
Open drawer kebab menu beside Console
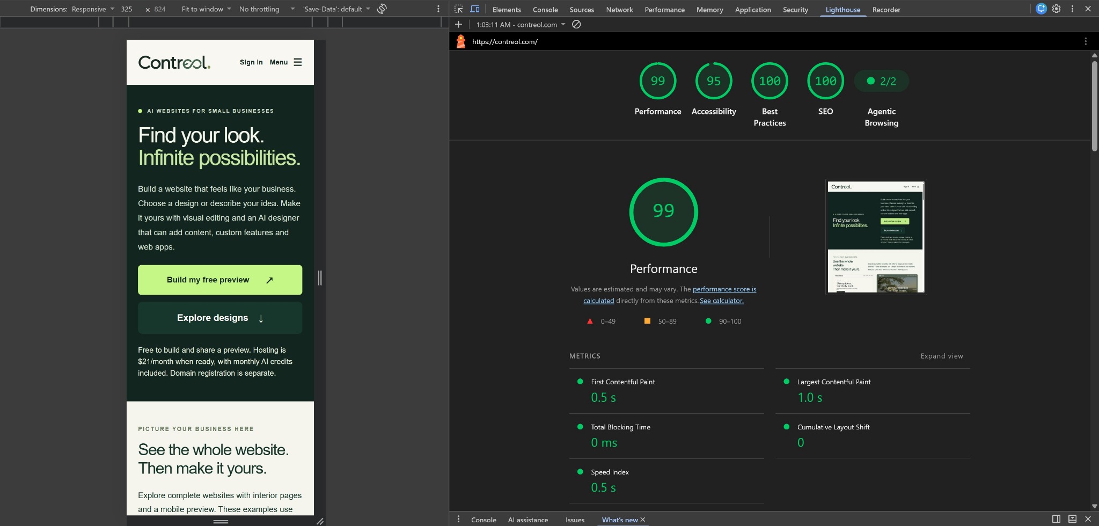point(458,519)
